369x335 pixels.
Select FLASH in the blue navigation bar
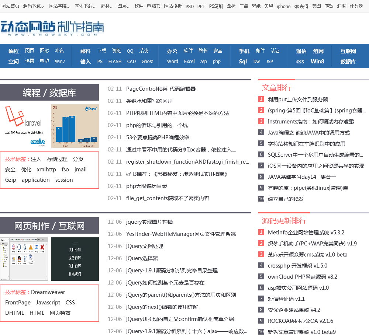tap(115, 61)
